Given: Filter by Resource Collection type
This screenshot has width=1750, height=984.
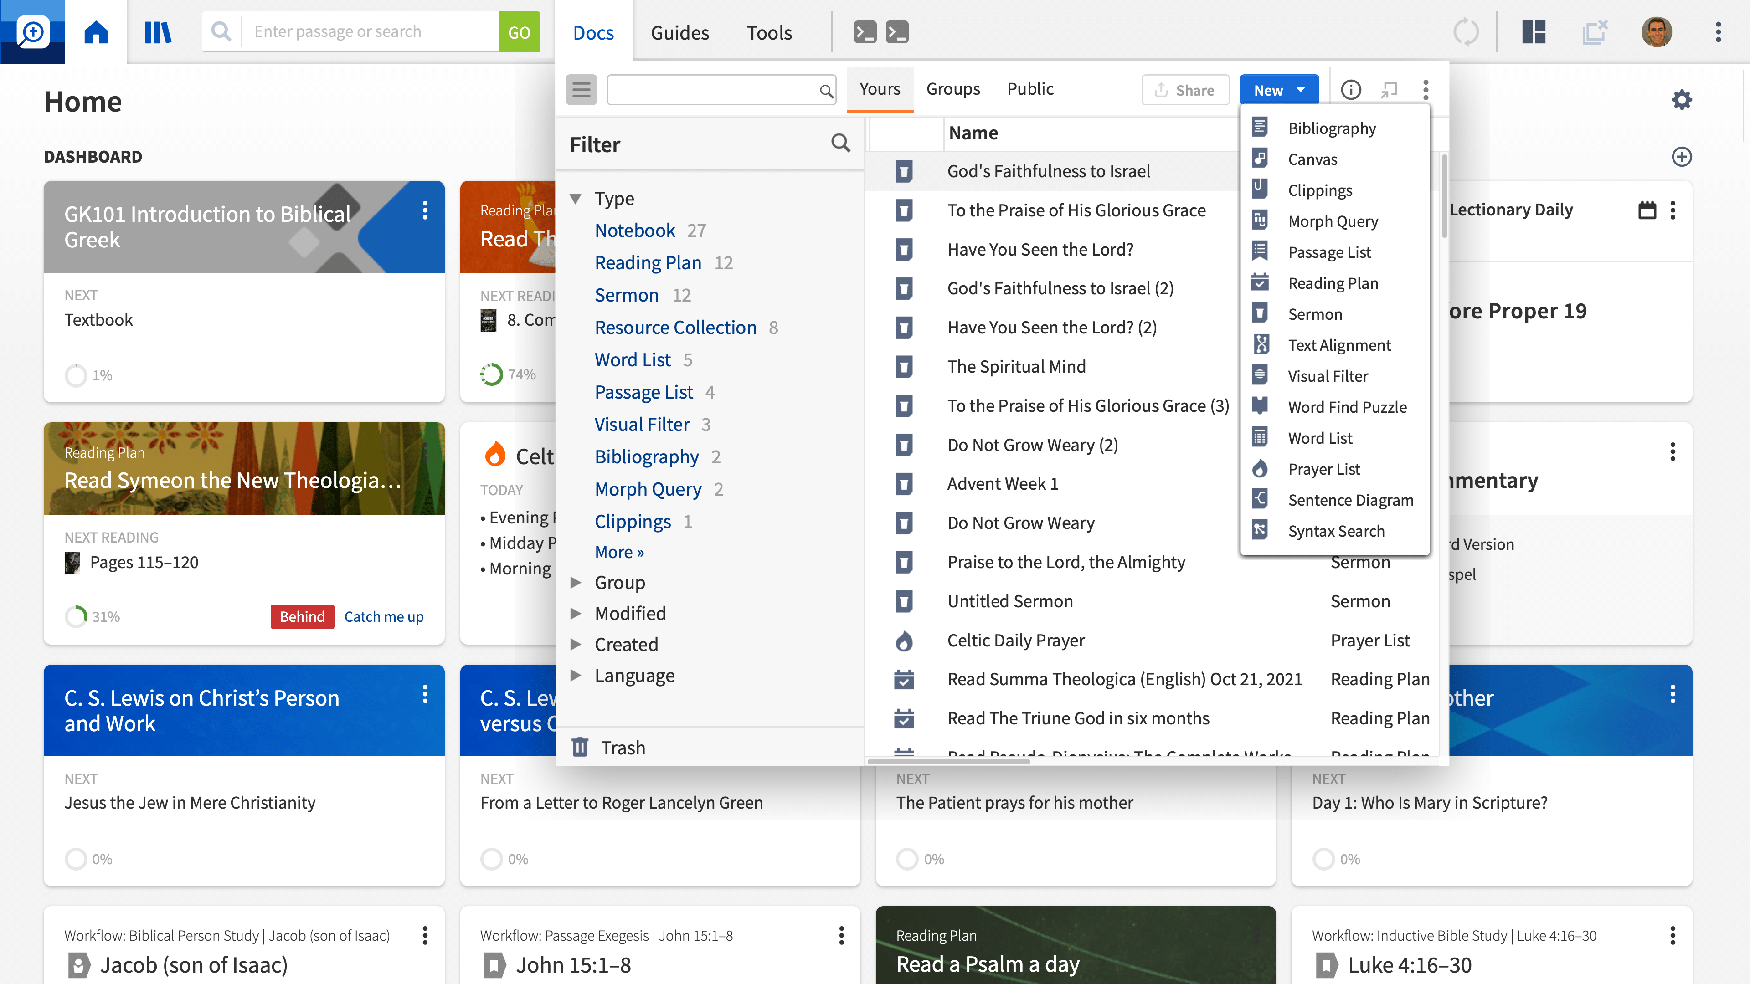Looking at the screenshot, I should [675, 328].
